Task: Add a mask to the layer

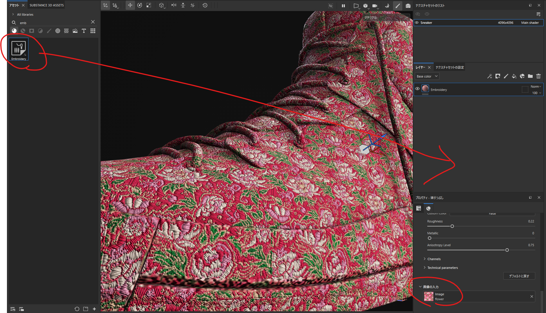Action: click(498, 76)
